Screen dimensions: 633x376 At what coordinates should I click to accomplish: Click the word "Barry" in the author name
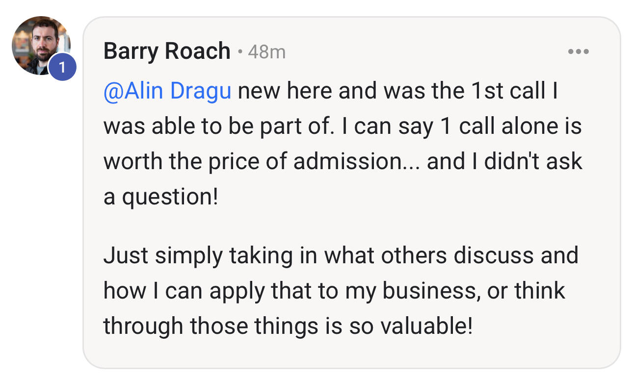pyautogui.click(x=131, y=51)
